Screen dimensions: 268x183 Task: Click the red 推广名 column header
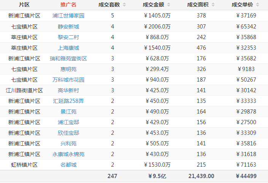coord(68,5)
